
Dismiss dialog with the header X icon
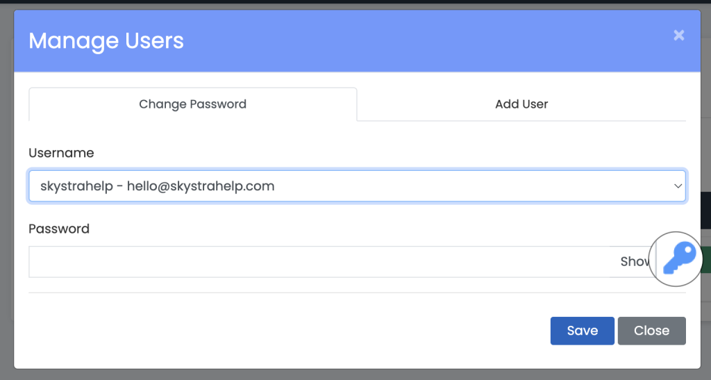coord(678,35)
